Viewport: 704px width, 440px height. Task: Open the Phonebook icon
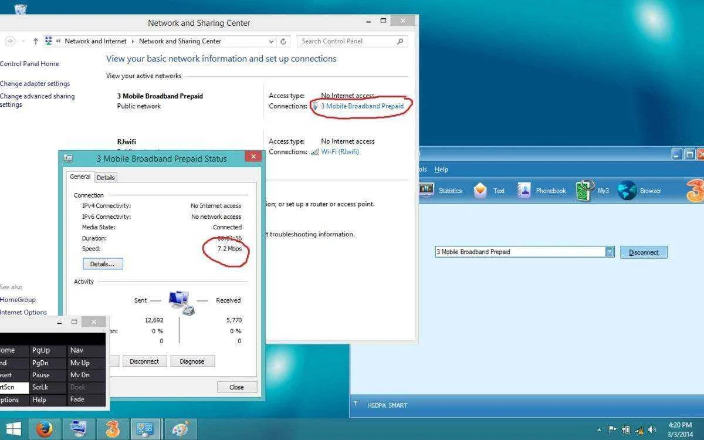(x=524, y=190)
